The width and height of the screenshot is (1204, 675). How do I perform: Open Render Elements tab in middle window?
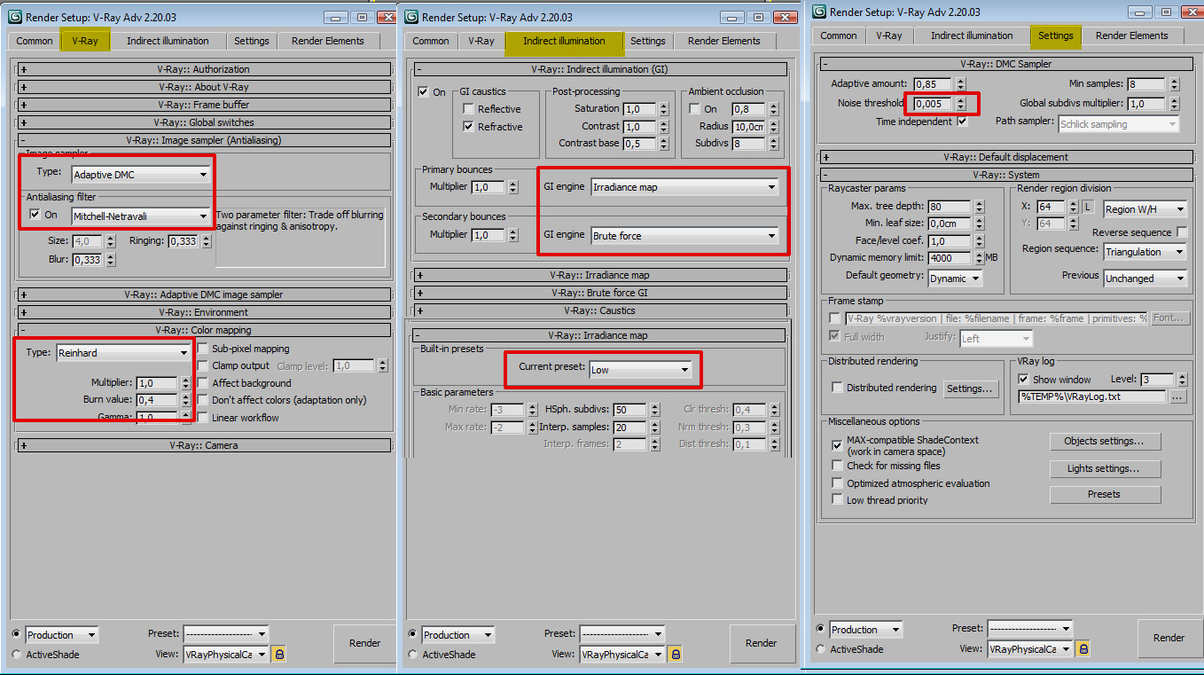(724, 41)
